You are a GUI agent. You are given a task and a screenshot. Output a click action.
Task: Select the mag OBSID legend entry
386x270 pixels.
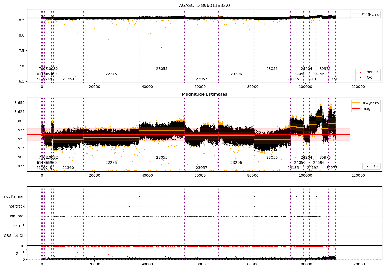tap(365, 103)
